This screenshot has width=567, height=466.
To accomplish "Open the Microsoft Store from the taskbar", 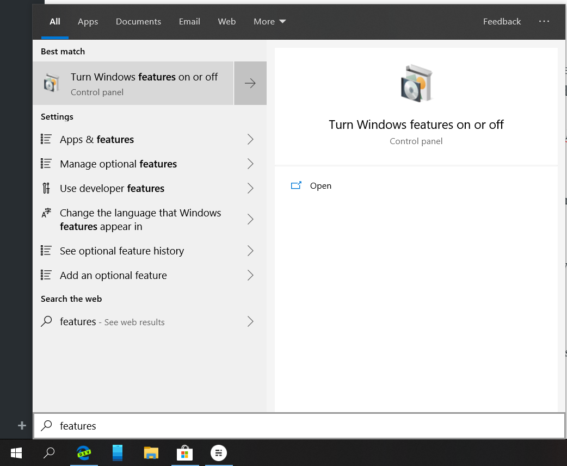I will point(185,452).
